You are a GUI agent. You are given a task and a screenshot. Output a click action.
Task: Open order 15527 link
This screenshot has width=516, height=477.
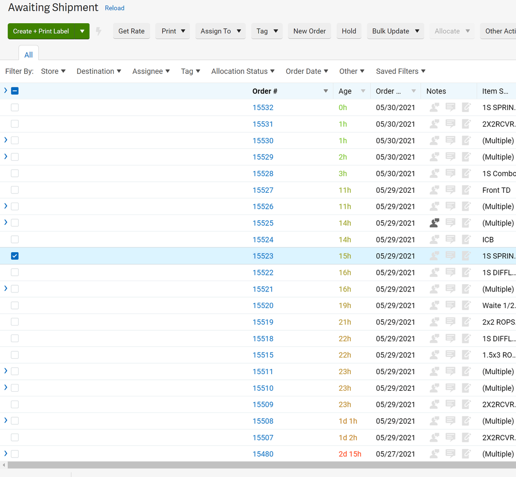click(x=263, y=190)
